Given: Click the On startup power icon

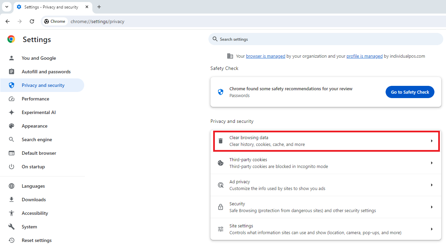Looking at the screenshot, I should click(12, 167).
